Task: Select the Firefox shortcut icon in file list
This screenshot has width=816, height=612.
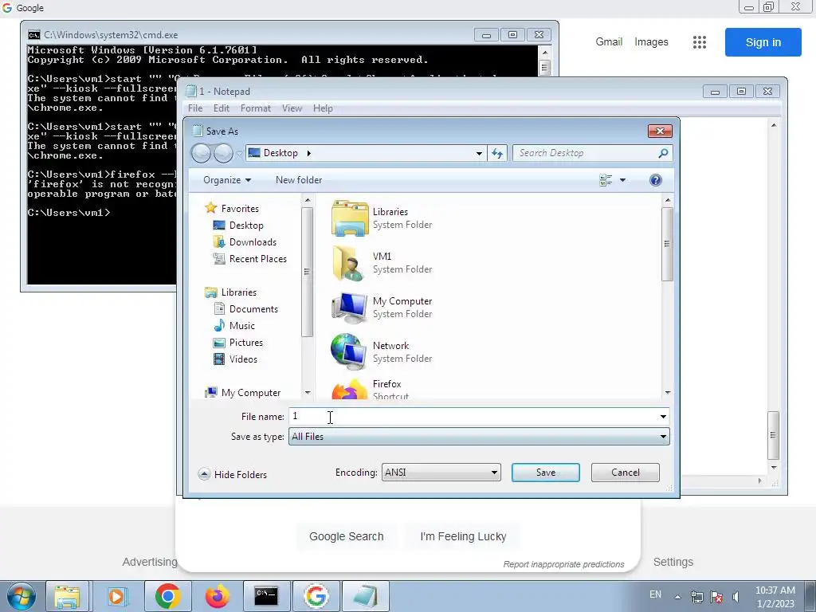Action: [349, 389]
